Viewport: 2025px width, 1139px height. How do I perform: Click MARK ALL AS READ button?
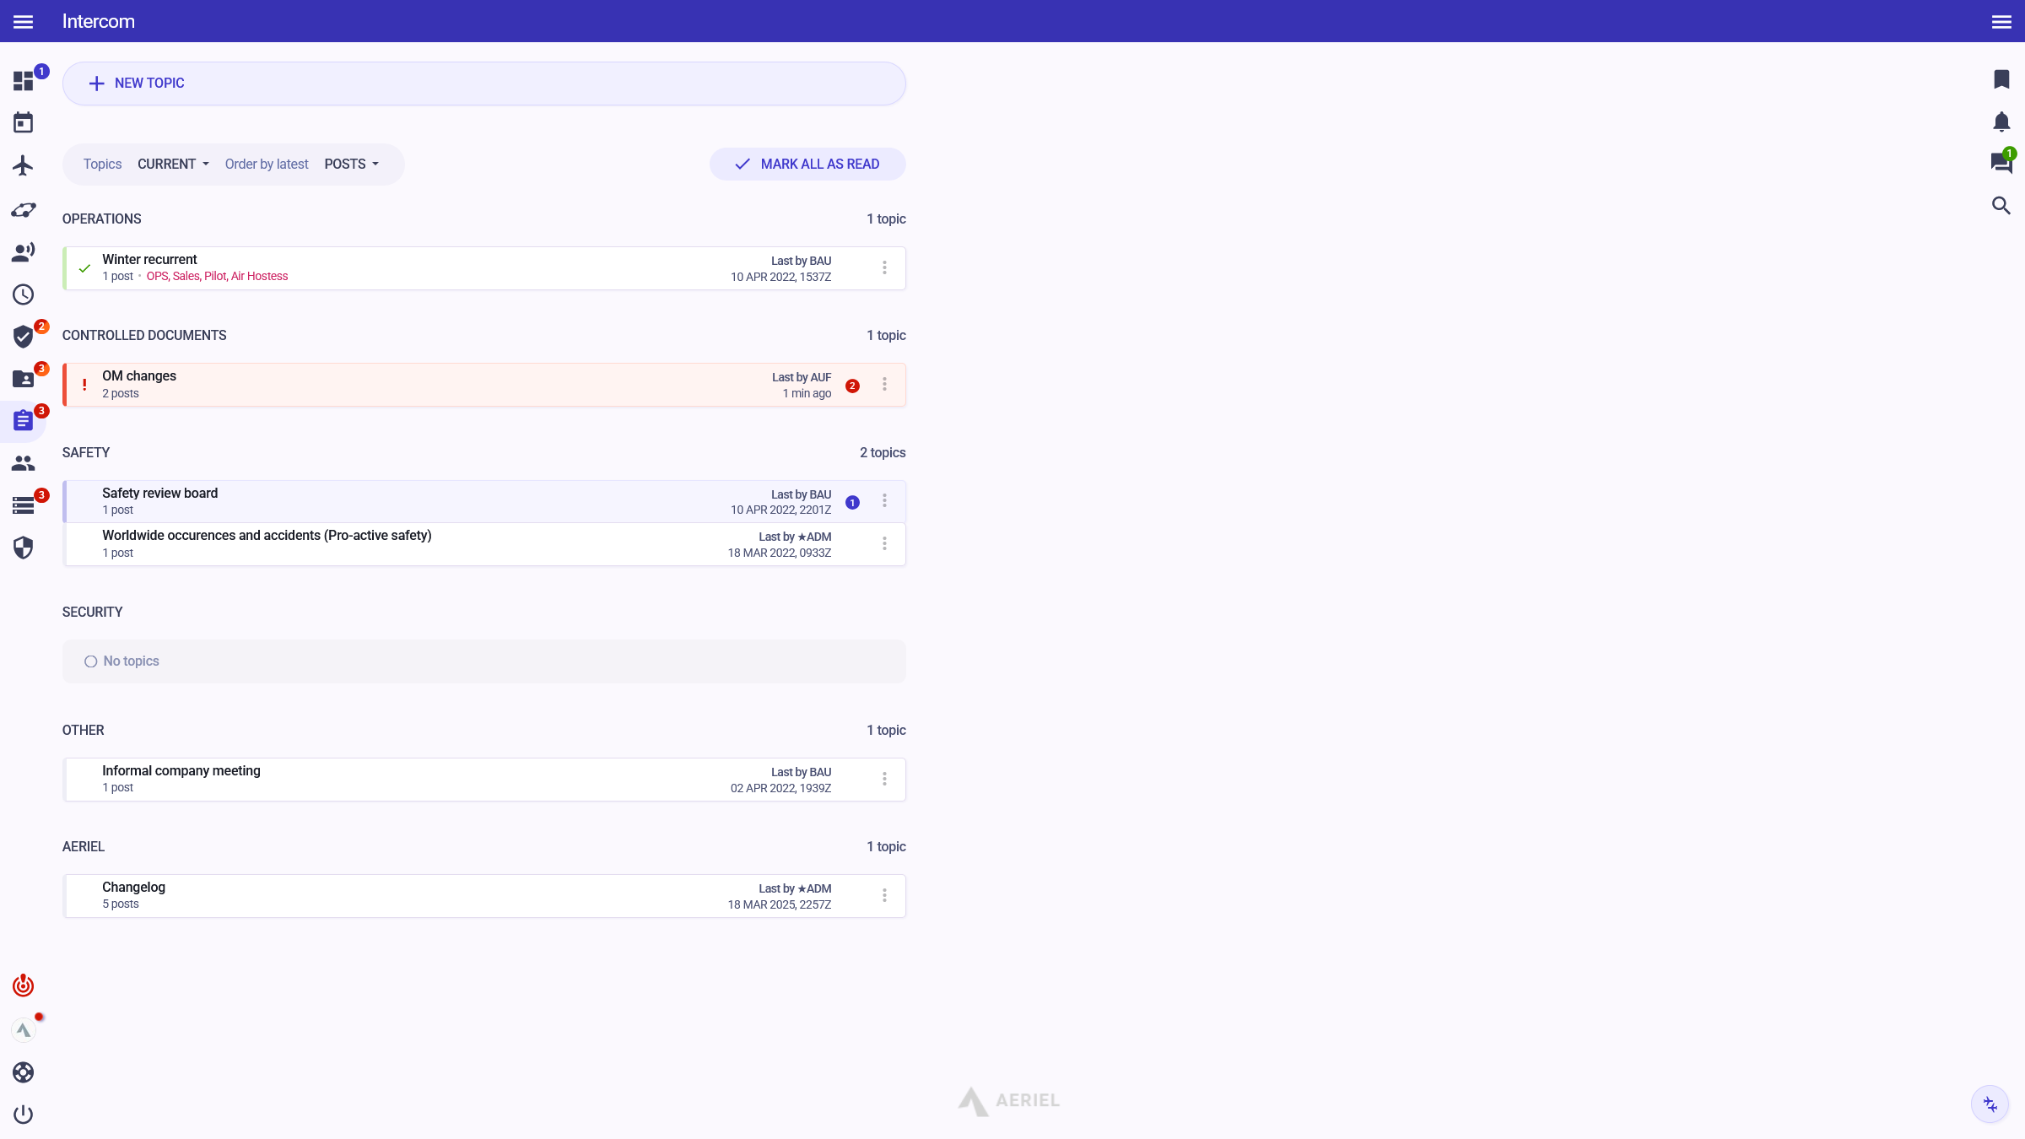pos(807,165)
